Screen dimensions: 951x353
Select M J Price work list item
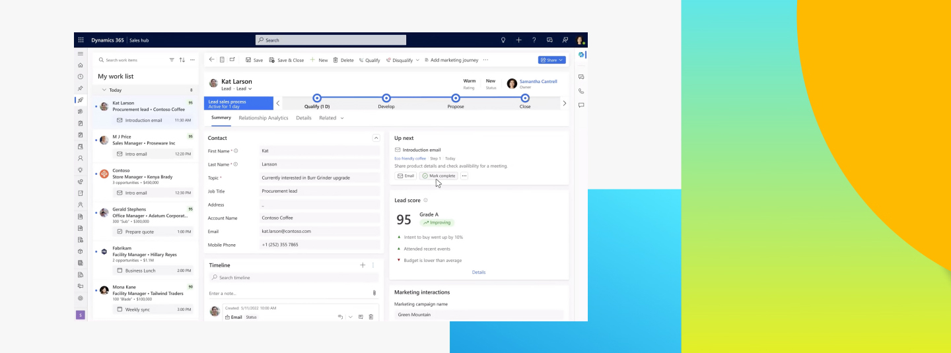(145, 145)
